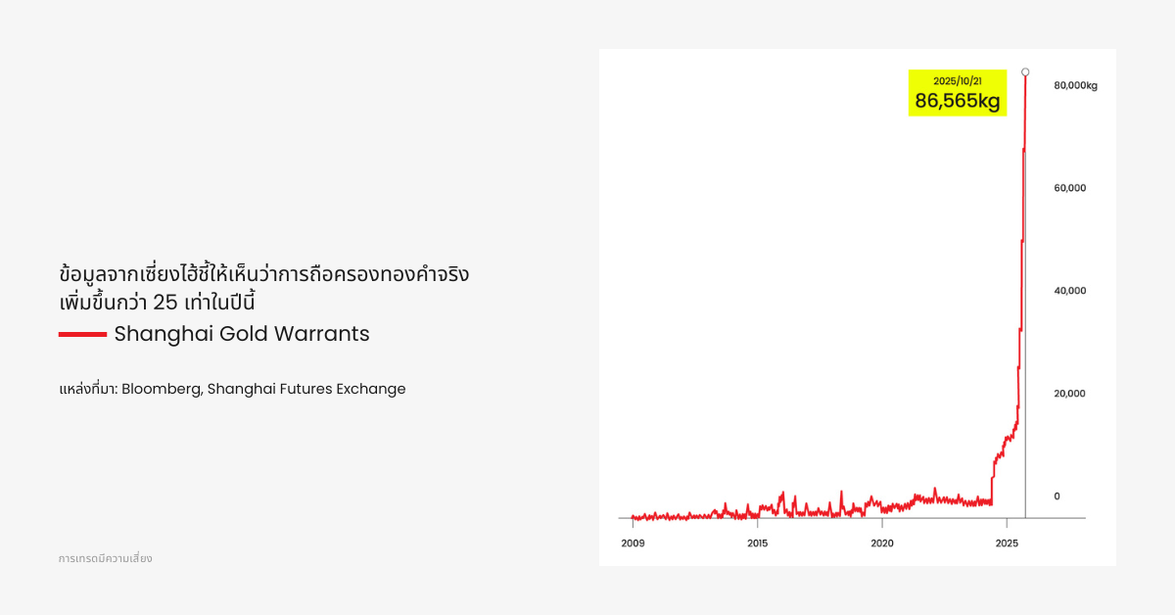Click the 2020 x-axis label
The width and height of the screenshot is (1175, 615).
(881, 543)
